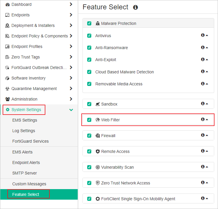Expand the Software Inventory chevron

point(71,78)
